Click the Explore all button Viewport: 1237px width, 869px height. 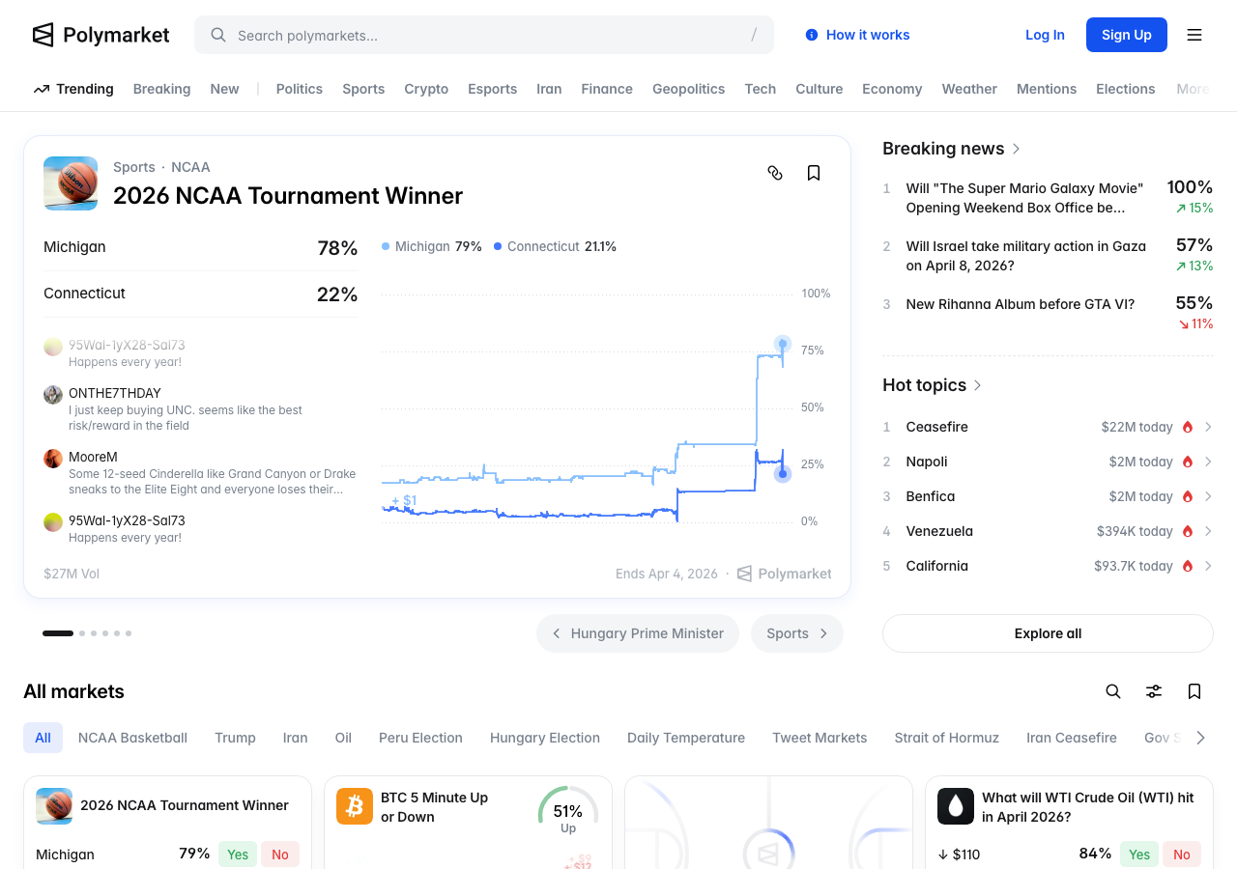coord(1048,633)
